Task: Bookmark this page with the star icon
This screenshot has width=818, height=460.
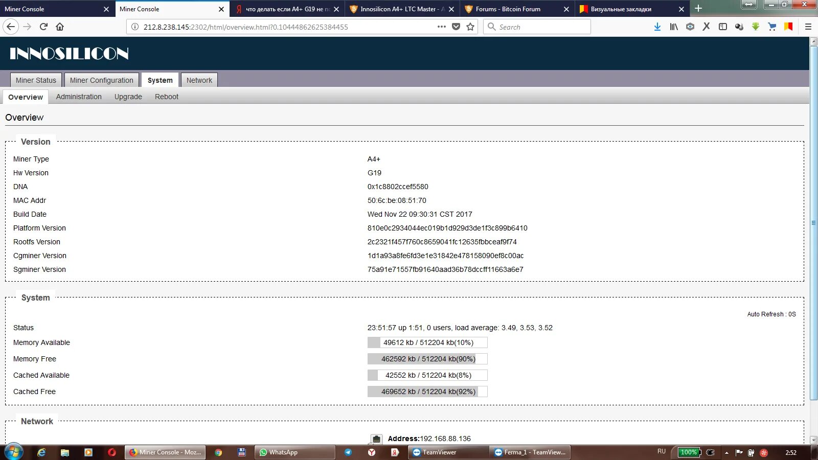Action: pos(470,27)
